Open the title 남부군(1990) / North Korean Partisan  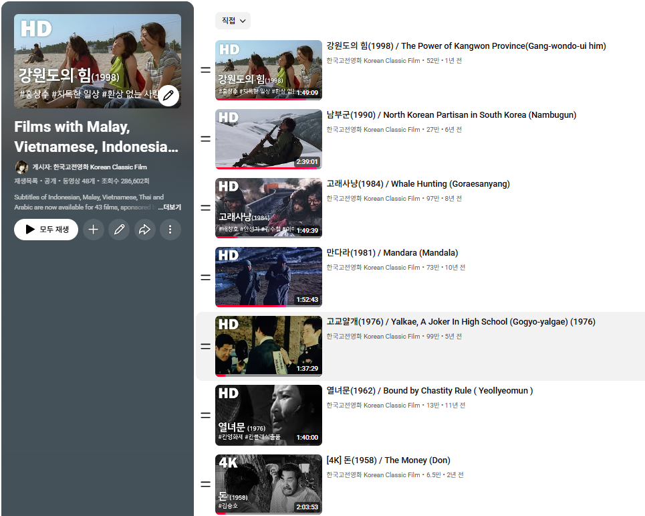[x=451, y=115]
